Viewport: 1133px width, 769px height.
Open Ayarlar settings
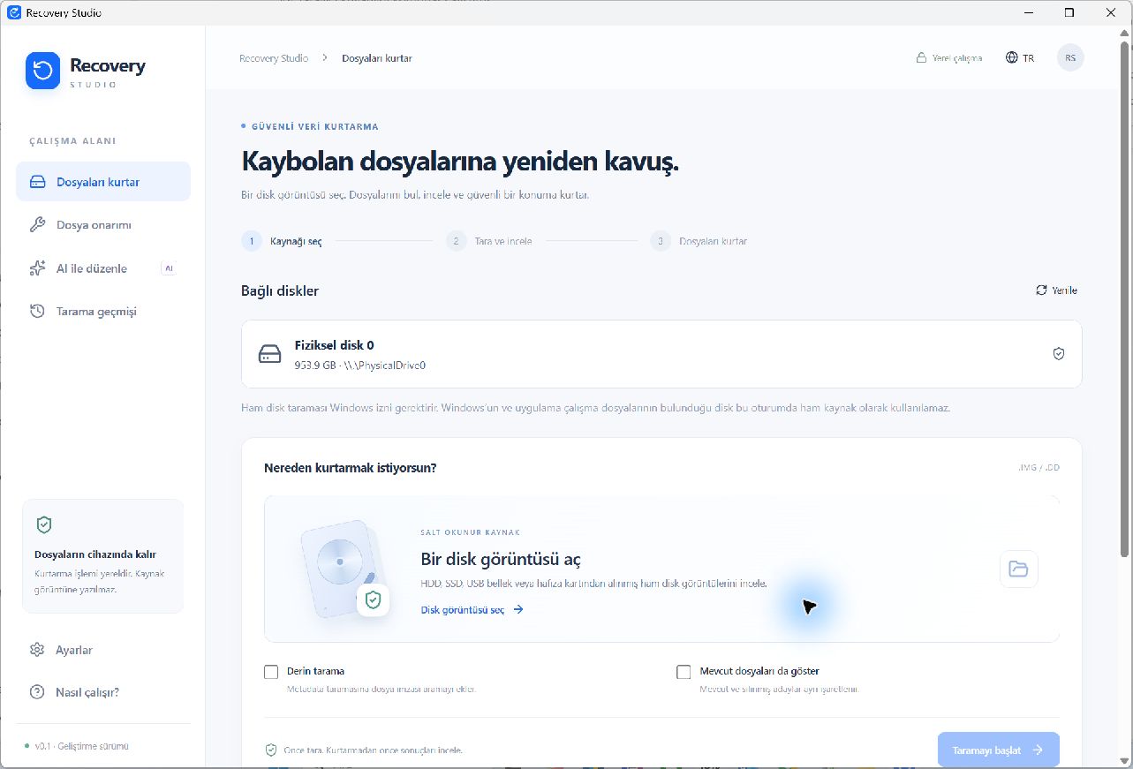pyautogui.click(x=103, y=650)
